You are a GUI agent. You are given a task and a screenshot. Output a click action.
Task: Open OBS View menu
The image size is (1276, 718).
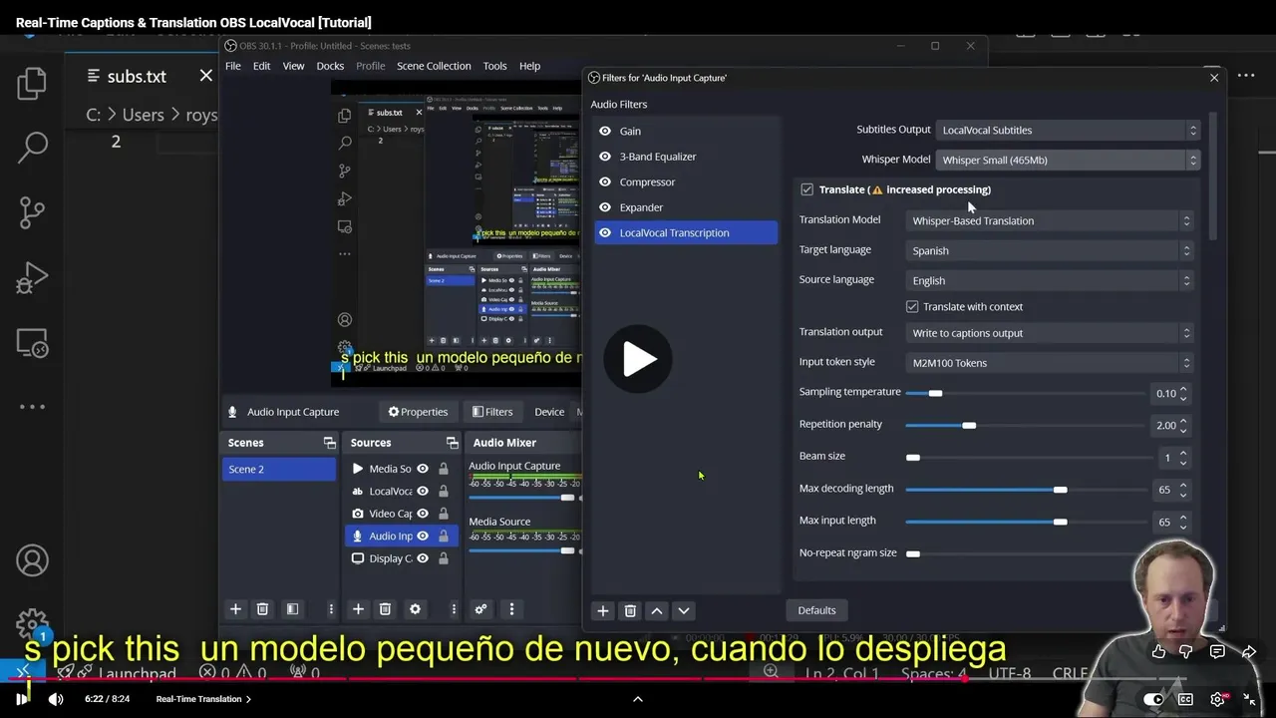pyautogui.click(x=293, y=66)
